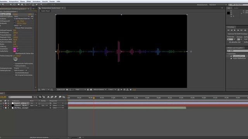Viewport: 248px width, 139px height.
Task: Set Anfangspunkt with its crosshair button
Action: pyautogui.click(x=15, y=21)
